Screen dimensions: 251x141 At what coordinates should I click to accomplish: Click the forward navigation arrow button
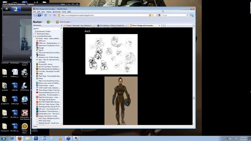pos(39,15)
